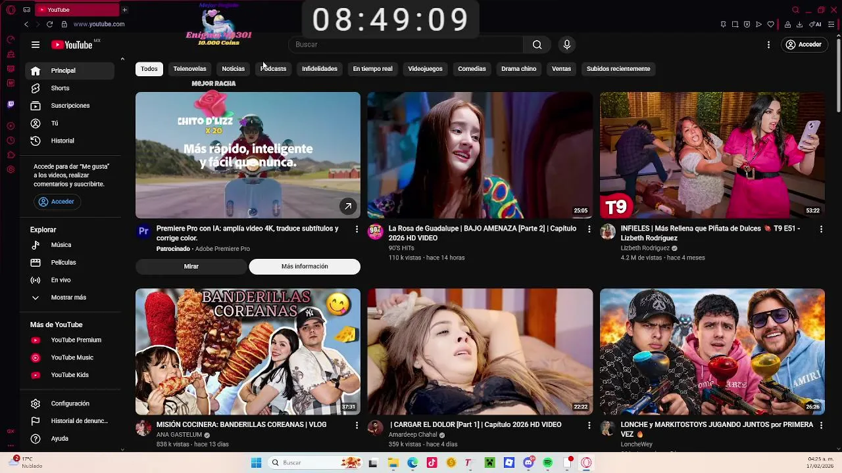Screen dimensions: 842x473
Task: Open options menu for LONCHE y MARKITOSTOYS video
Action: tap(821, 426)
